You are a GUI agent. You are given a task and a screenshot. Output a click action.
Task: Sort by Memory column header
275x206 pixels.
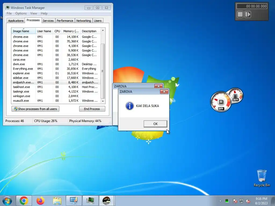point(71,31)
